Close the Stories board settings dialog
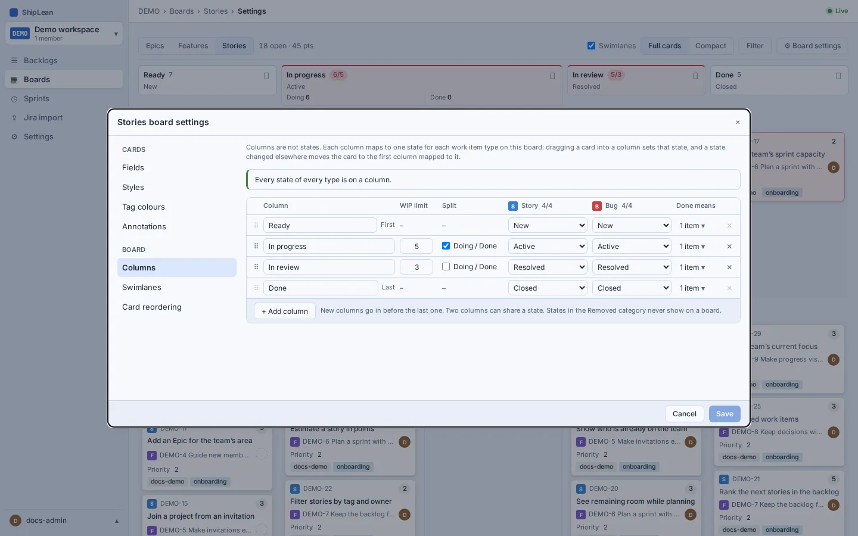The width and height of the screenshot is (858, 536). [738, 122]
